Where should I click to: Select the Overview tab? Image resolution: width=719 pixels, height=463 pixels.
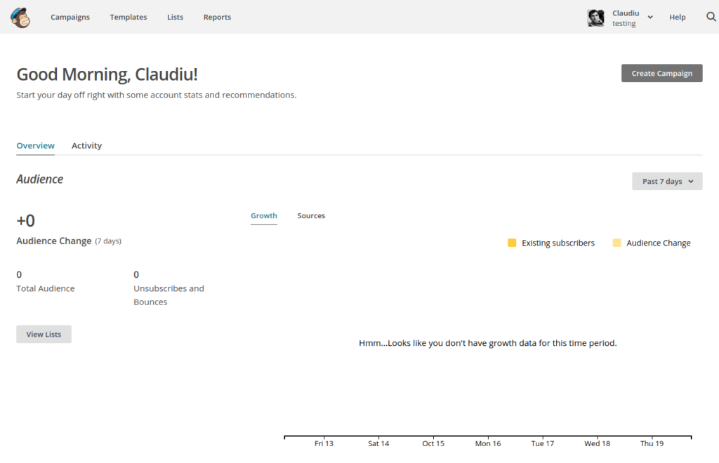(x=35, y=145)
